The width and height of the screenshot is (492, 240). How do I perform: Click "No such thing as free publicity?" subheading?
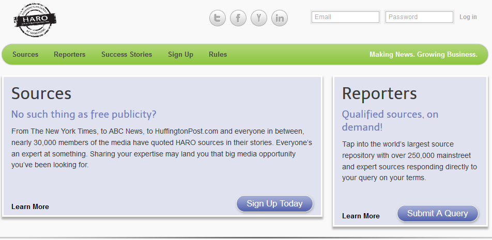(84, 114)
